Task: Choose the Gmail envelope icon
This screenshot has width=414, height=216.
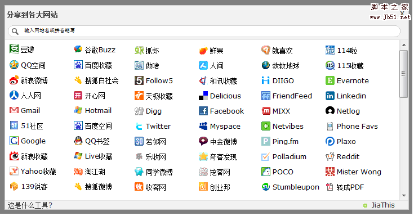Action: [x=14, y=110]
